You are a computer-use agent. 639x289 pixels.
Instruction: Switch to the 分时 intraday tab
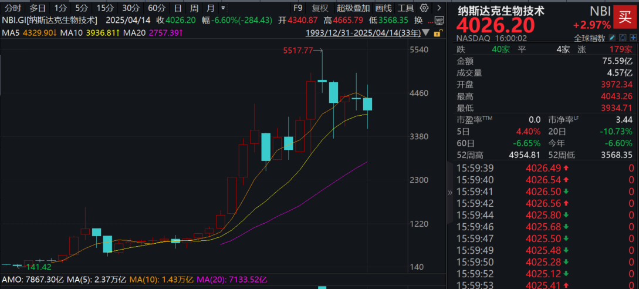(12, 8)
